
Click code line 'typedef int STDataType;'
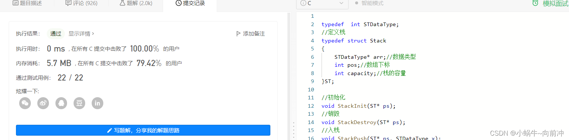click(360, 24)
